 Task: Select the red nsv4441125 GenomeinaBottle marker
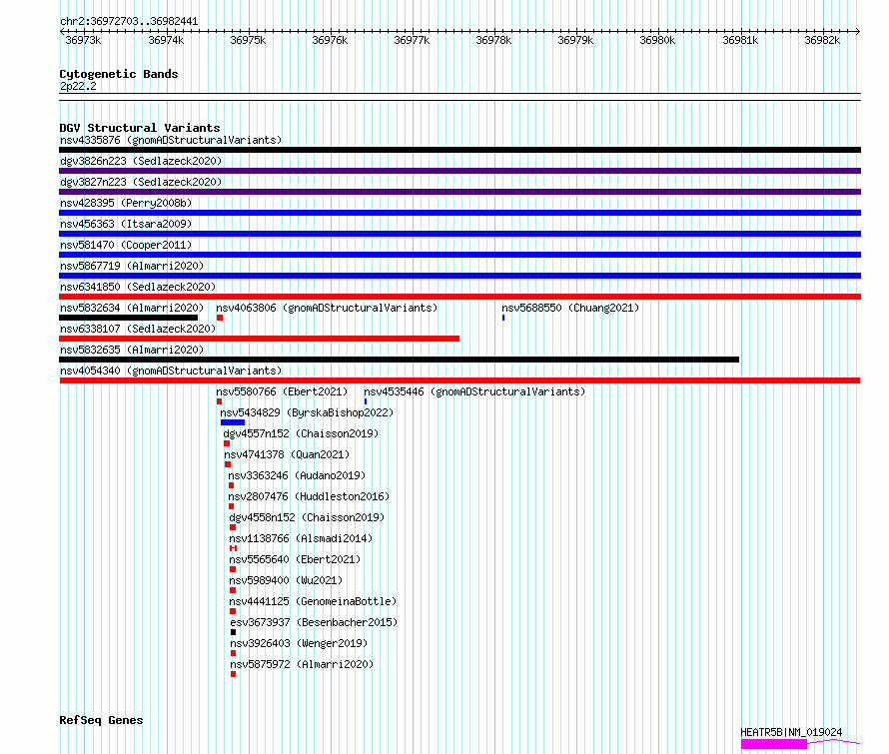coord(233,611)
